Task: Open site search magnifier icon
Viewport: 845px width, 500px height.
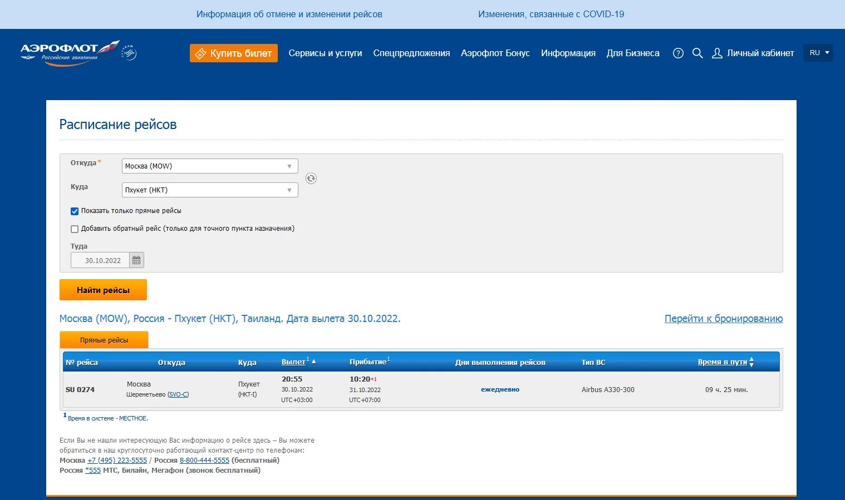Action: coord(697,53)
